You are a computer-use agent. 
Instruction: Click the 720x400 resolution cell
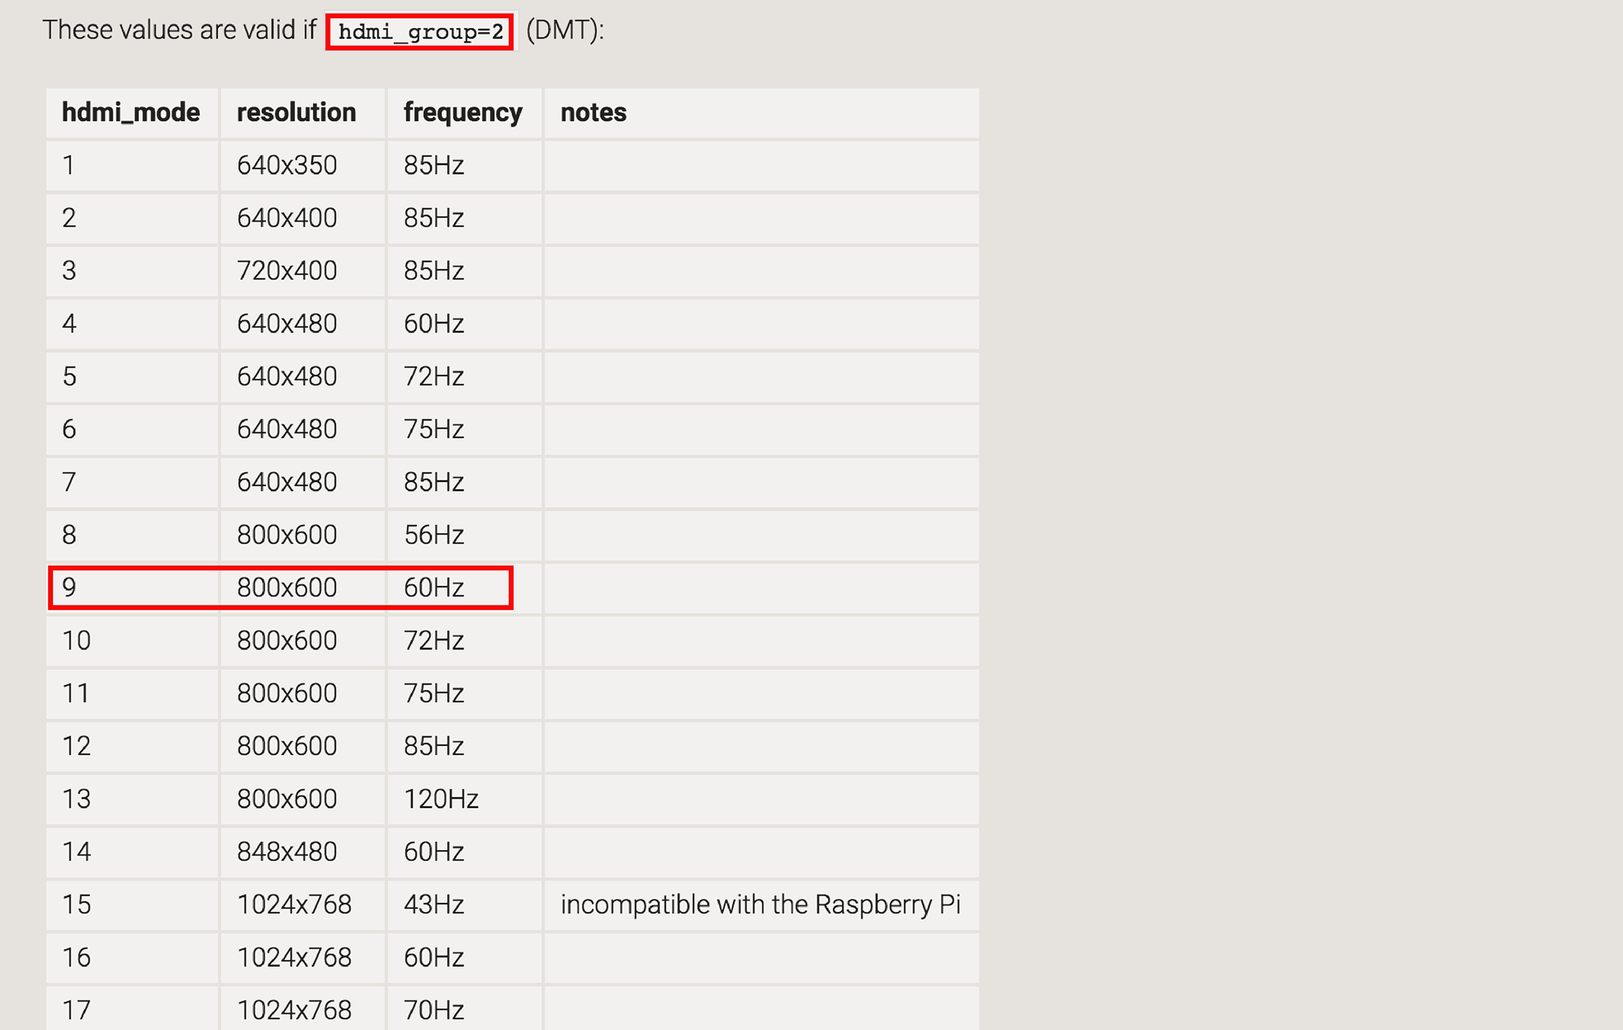click(286, 271)
